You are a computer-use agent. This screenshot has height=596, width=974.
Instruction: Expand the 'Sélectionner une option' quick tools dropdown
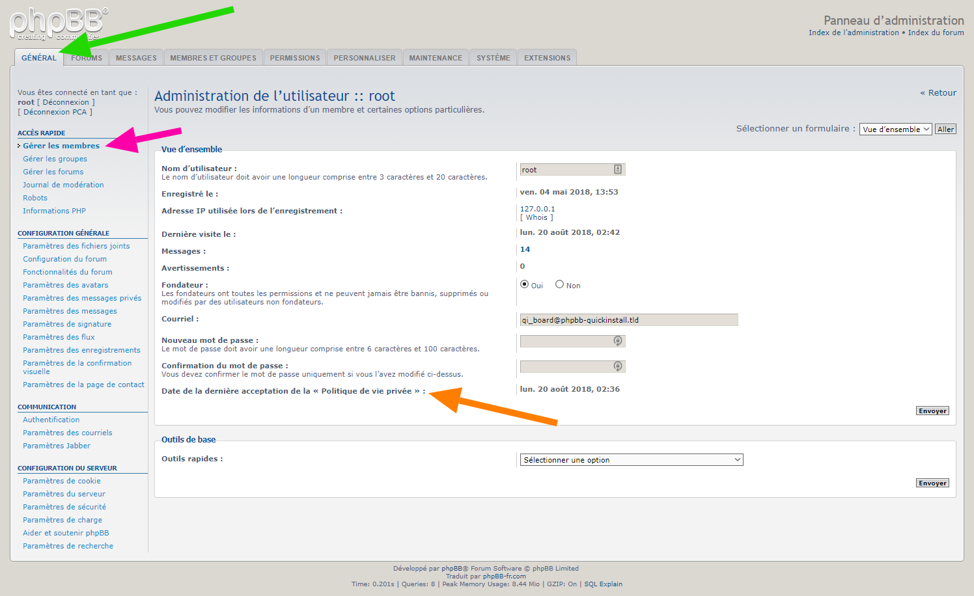631,460
